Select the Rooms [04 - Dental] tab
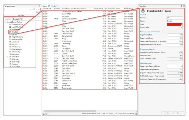 pos(50,6)
